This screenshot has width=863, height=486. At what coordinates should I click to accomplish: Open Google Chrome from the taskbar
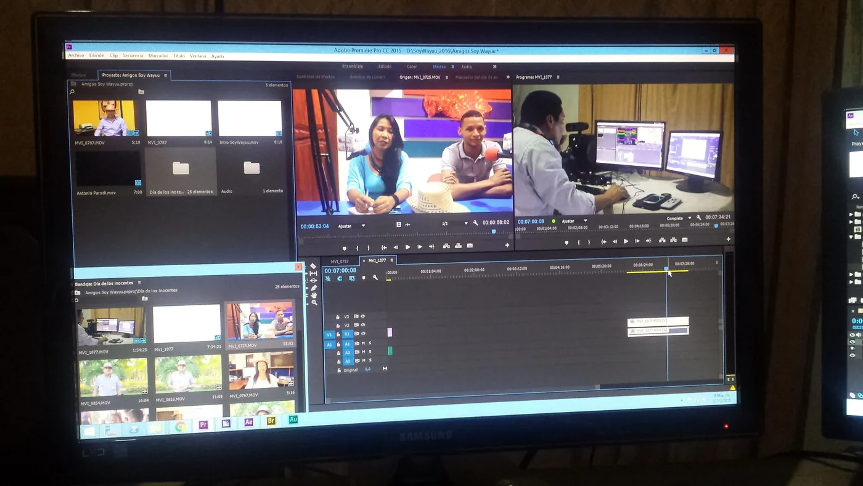pyautogui.click(x=180, y=426)
